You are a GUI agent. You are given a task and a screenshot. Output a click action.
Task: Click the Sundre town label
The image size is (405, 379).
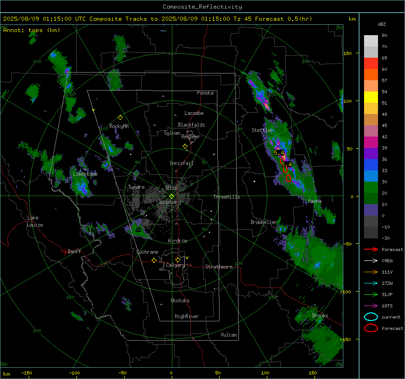pyautogui.click(x=136, y=187)
